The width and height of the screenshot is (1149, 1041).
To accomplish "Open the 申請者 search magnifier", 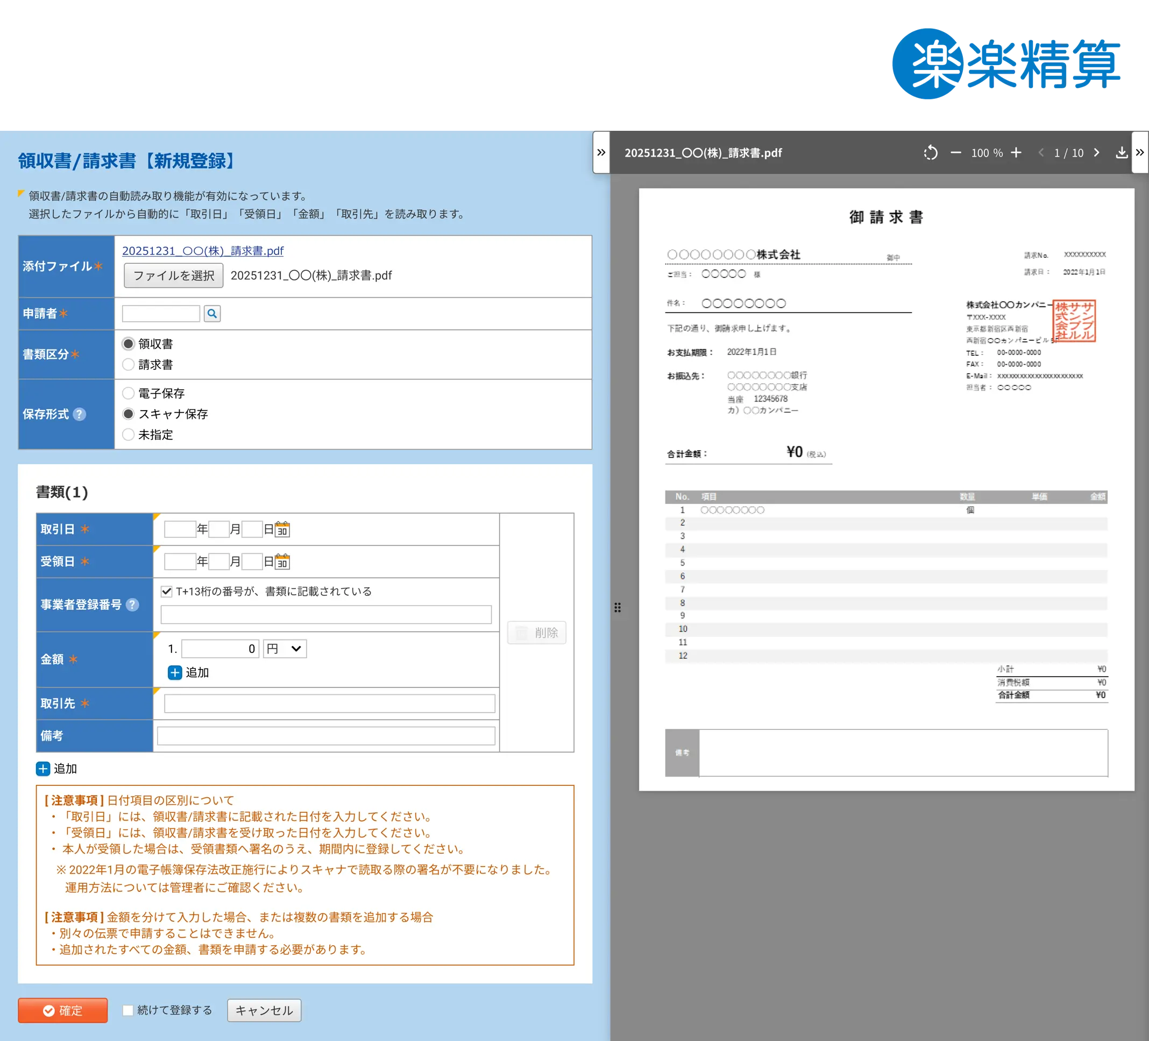I will pos(212,313).
